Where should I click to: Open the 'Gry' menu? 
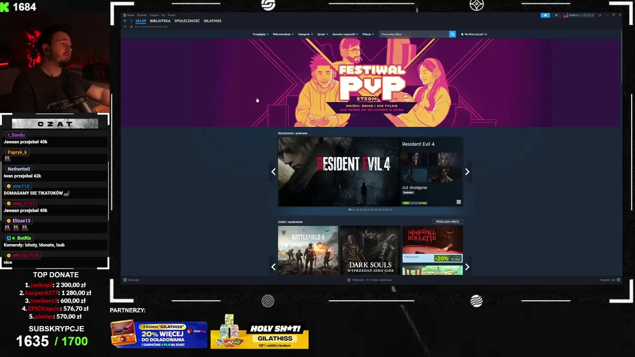[163, 15]
